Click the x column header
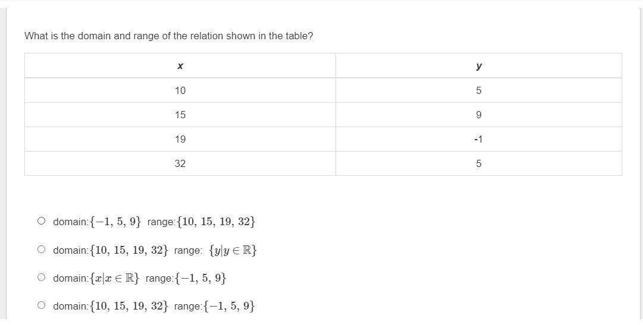This screenshot has height=325, width=643. [180, 66]
